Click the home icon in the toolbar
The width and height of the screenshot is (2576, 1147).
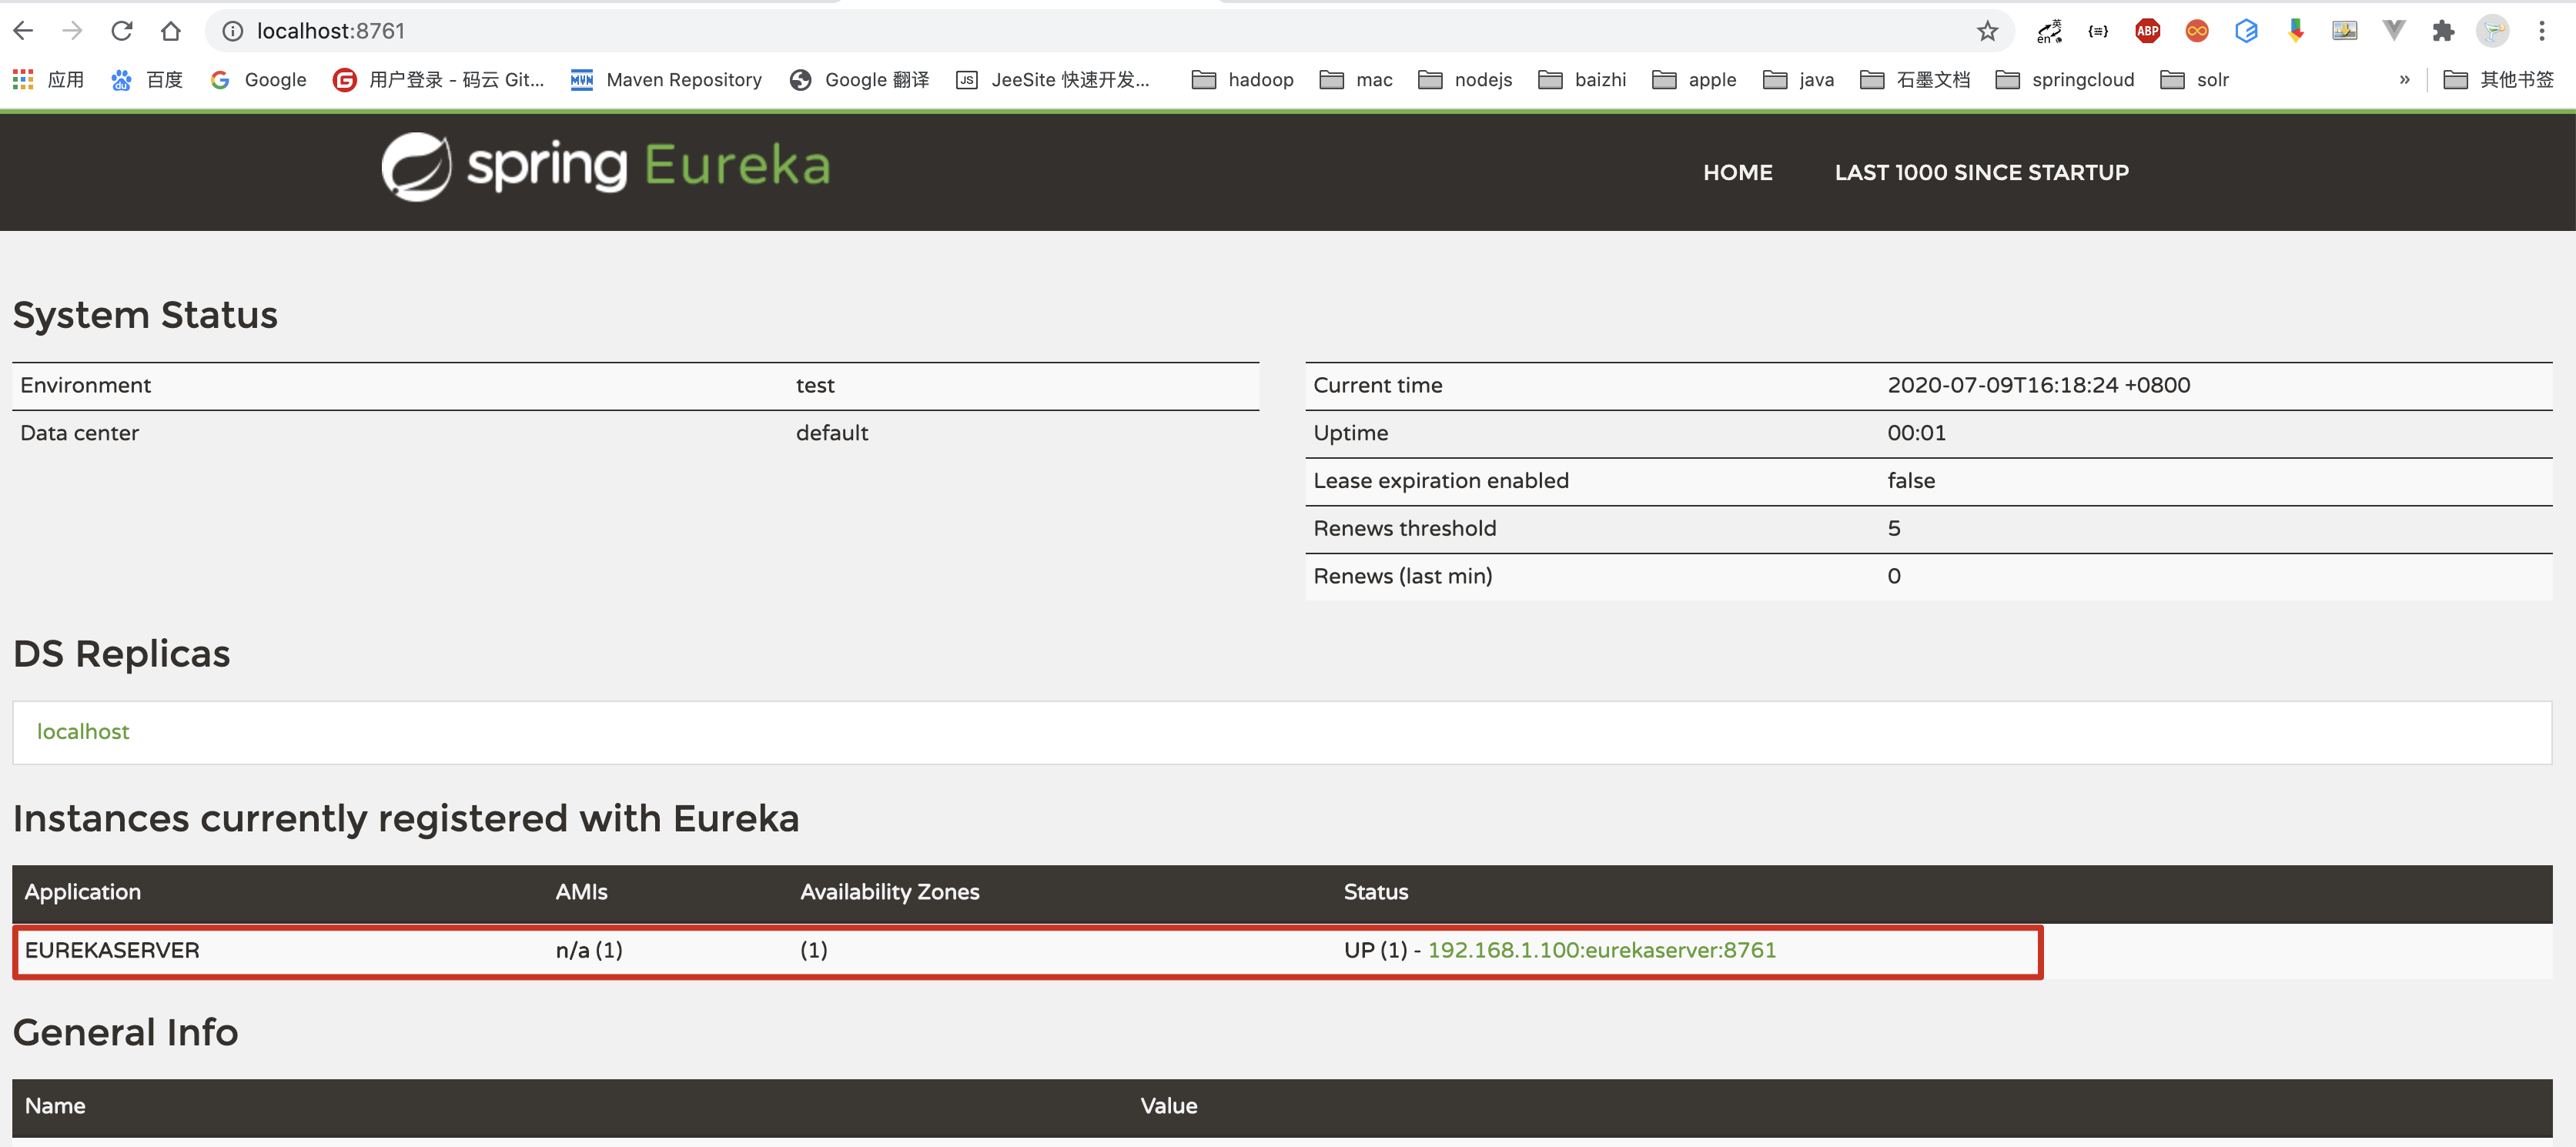point(171,31)
